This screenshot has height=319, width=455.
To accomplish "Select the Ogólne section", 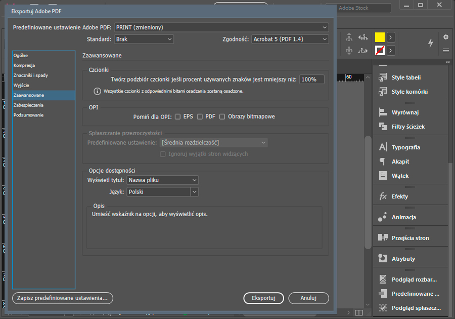I will point(44,56).
